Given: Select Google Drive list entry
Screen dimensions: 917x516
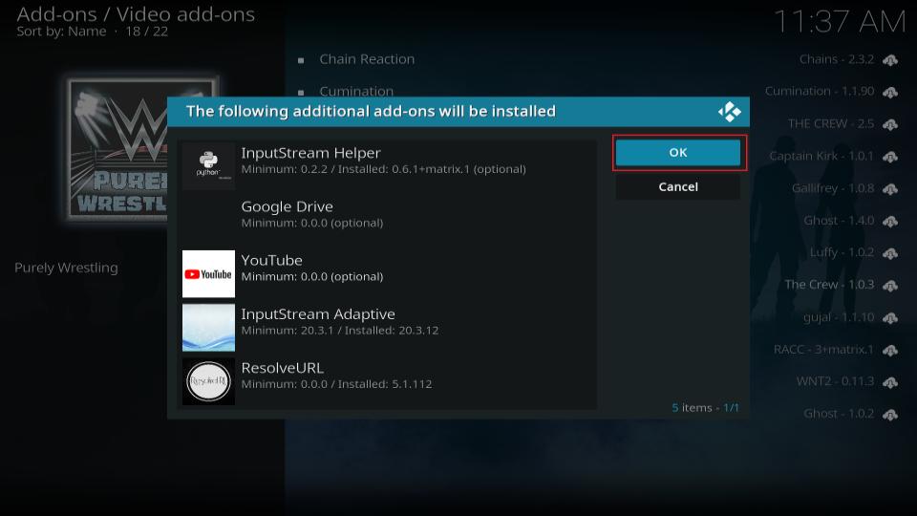Looking at the screenshot, I should (387, 220).
